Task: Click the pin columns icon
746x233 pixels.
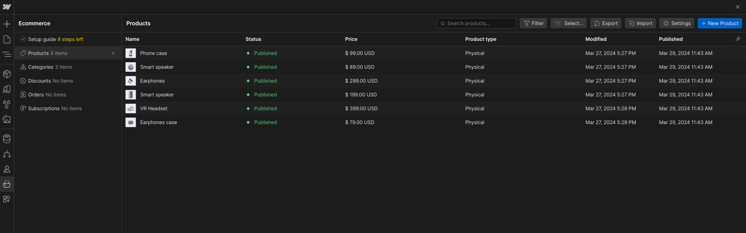Action: click(738, 39)
